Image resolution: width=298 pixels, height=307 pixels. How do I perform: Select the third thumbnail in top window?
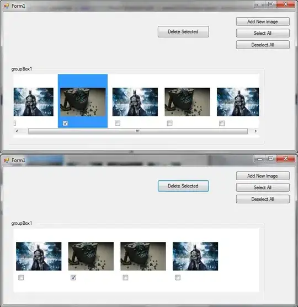tap(135, 102)
